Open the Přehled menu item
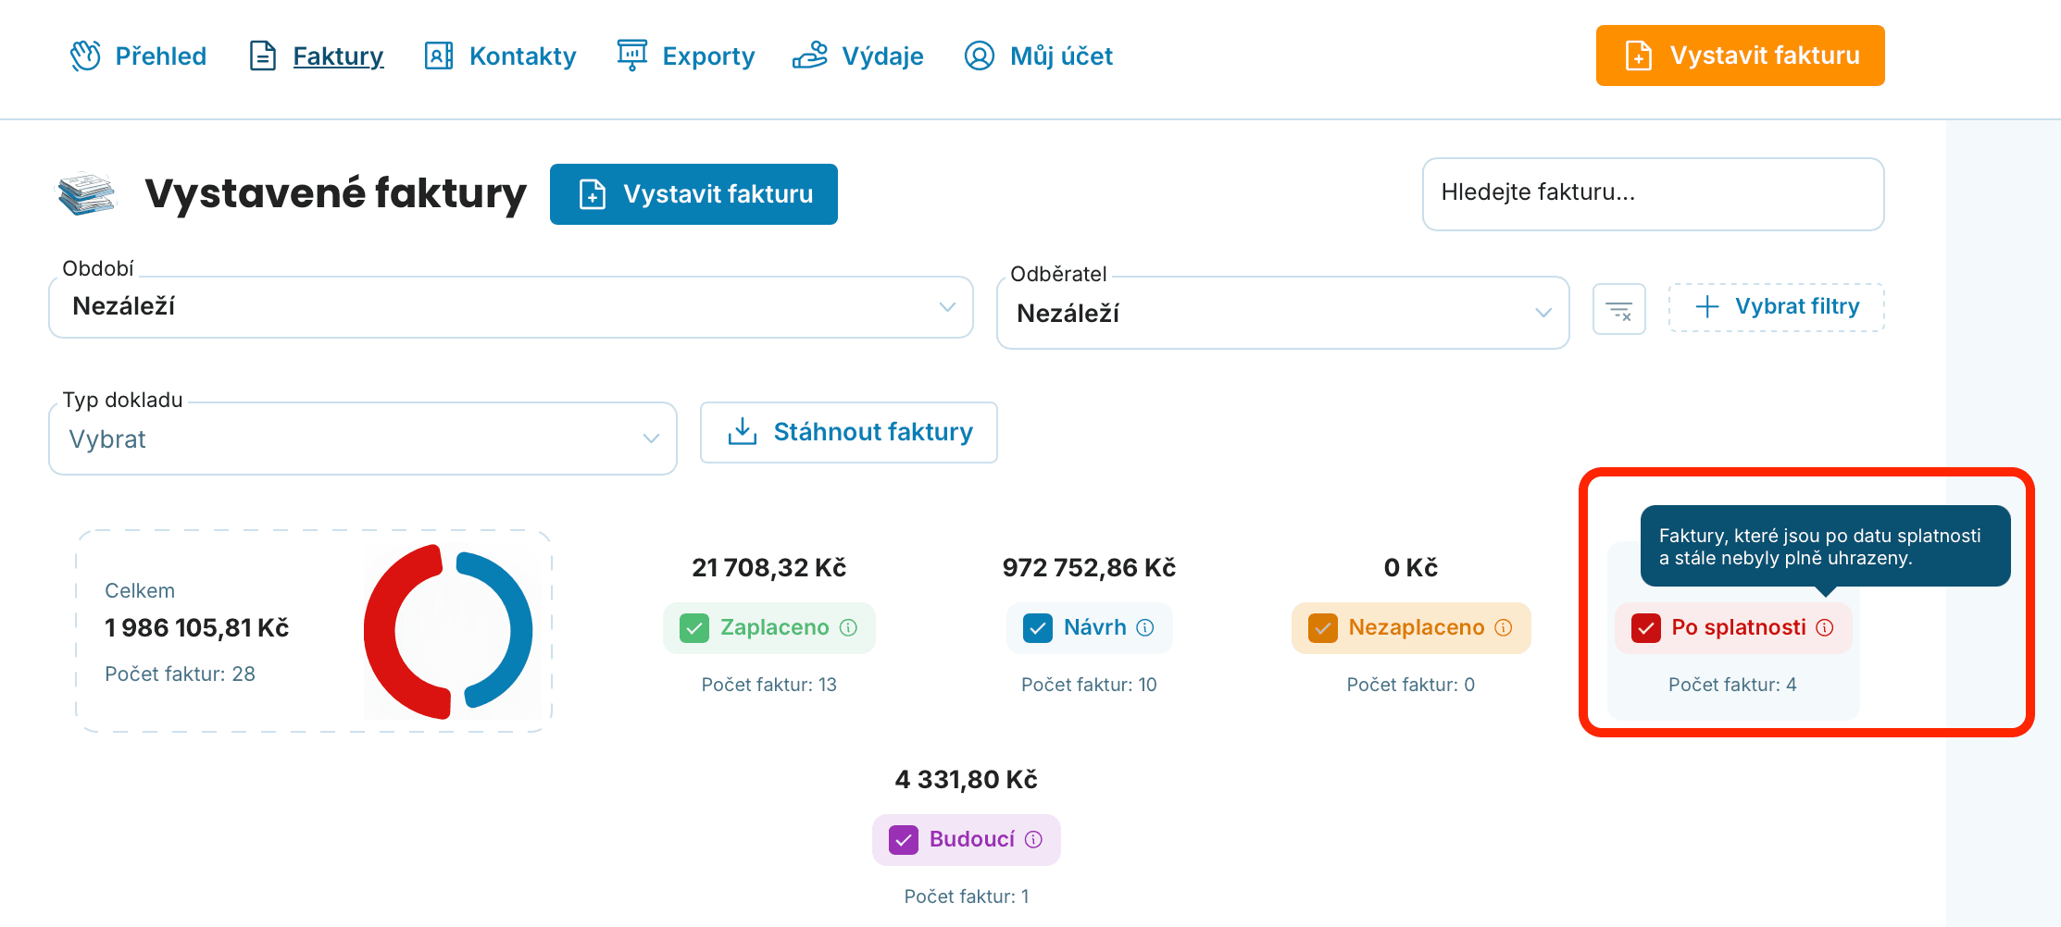The height and width of the screenshot is (927, 2061). coord(139,56)
